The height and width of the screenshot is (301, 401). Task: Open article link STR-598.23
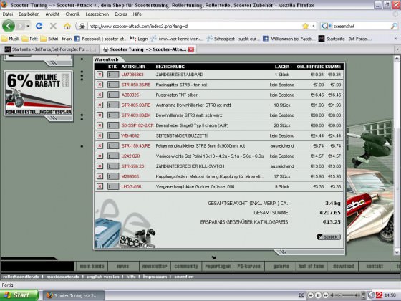pos(132,166)
